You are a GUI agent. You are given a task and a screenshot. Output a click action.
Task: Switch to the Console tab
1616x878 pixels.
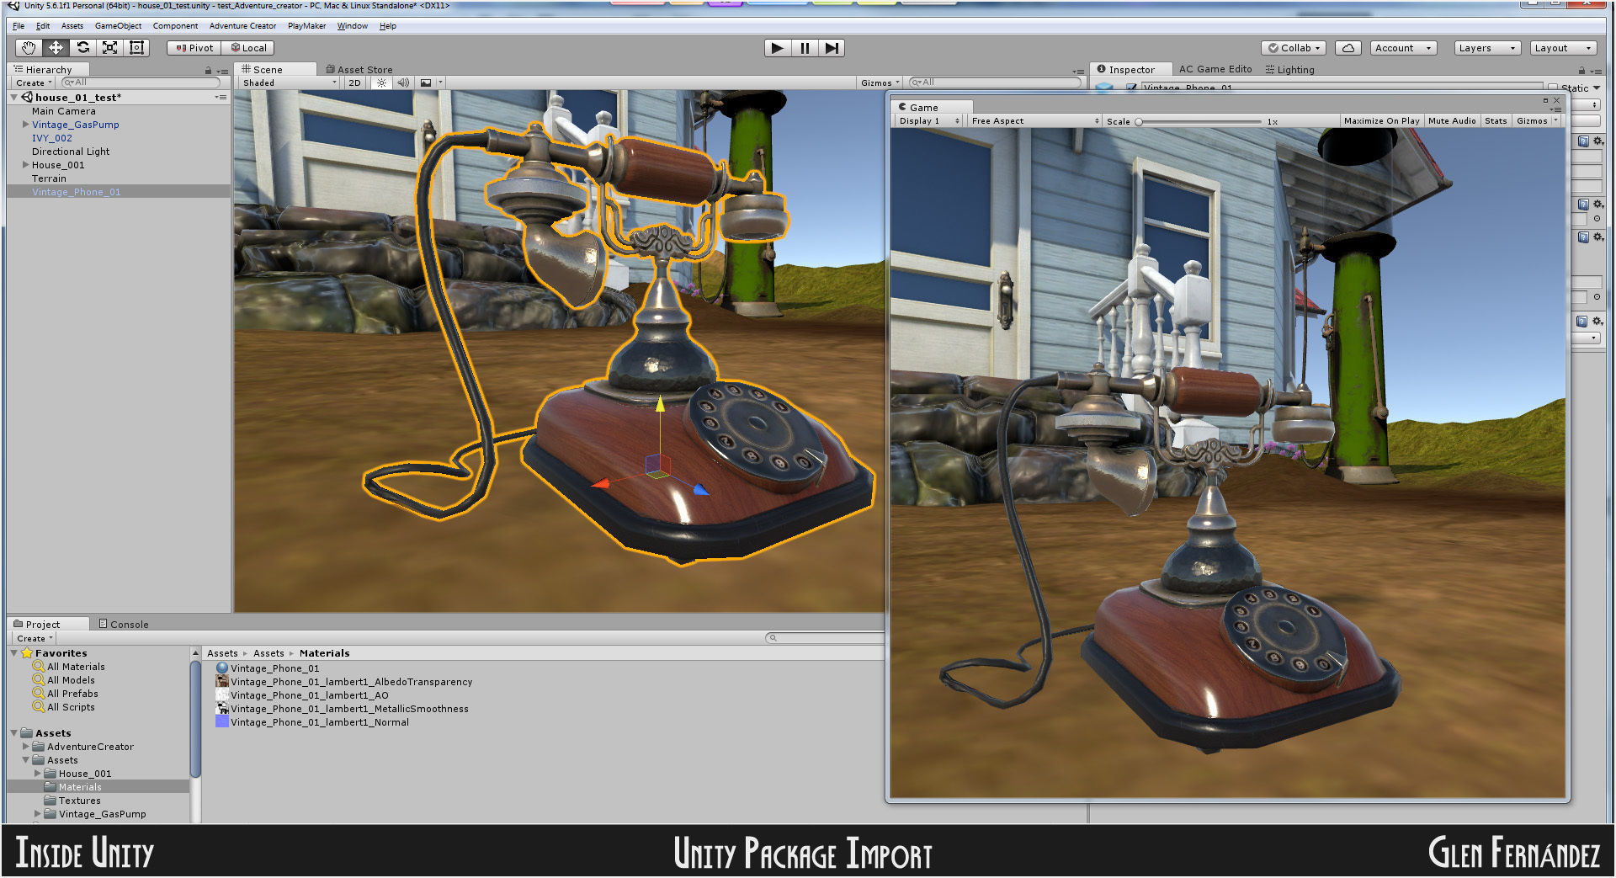[x=124, y=624]
